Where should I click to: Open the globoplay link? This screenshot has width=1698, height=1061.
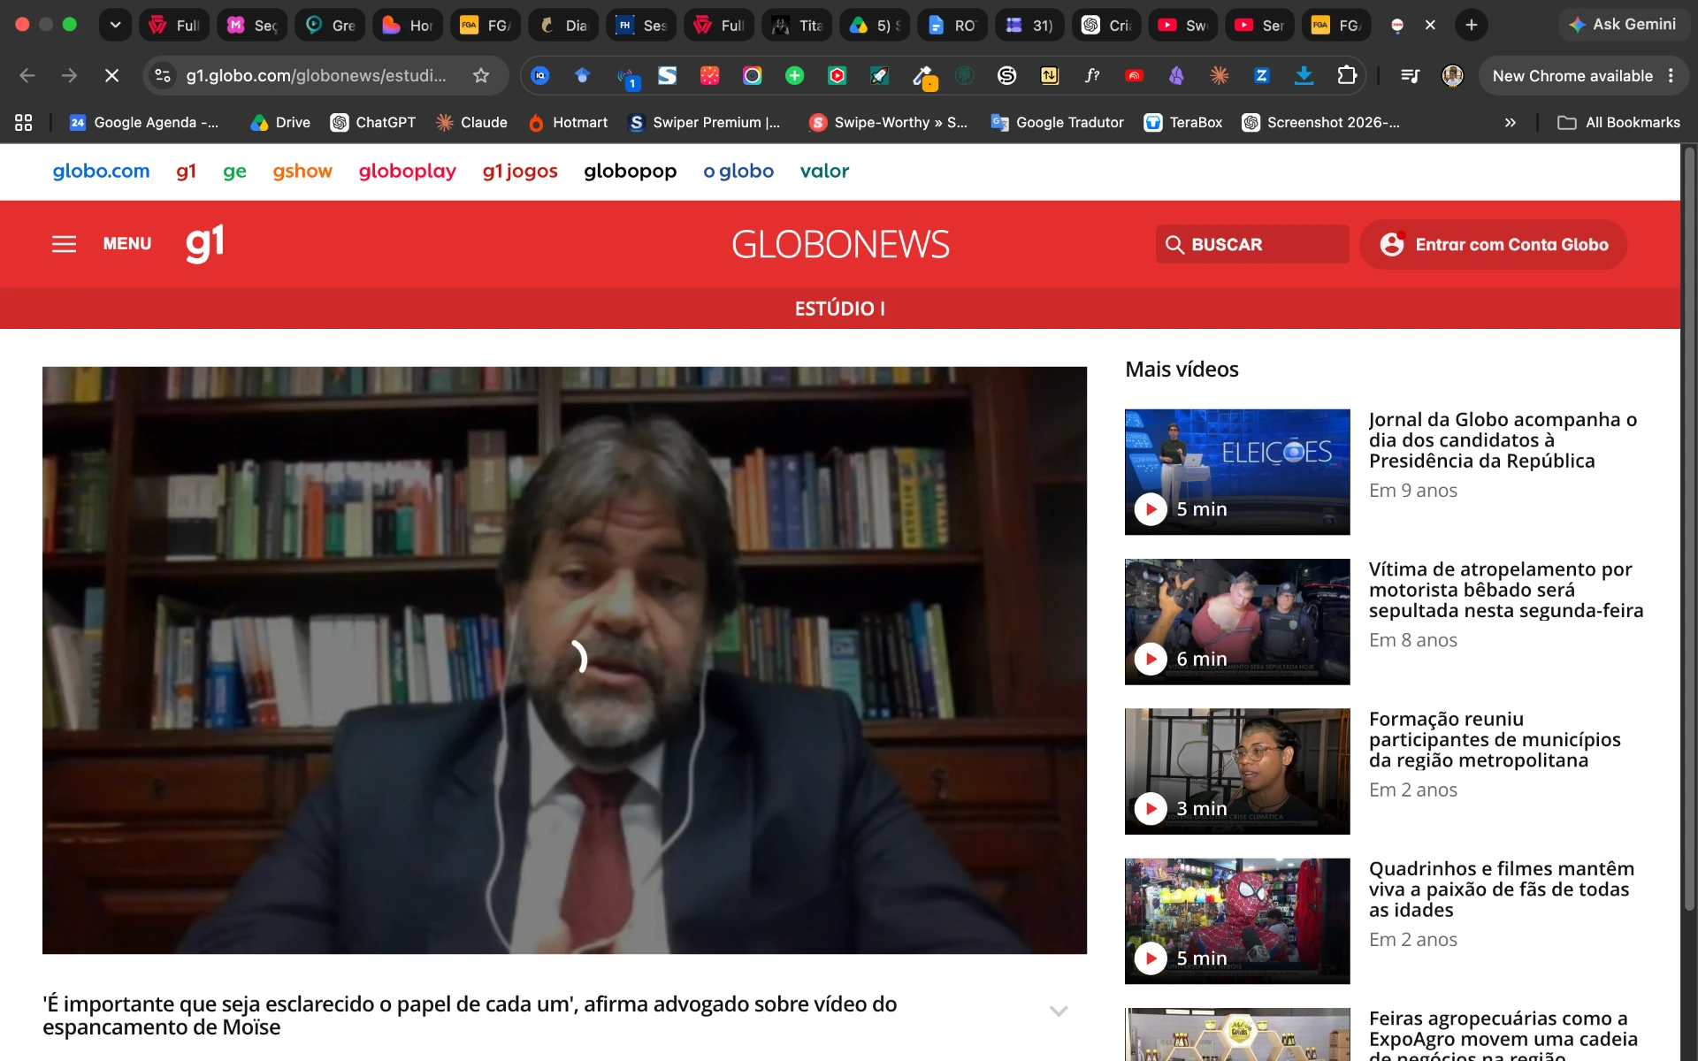point(408,172)
